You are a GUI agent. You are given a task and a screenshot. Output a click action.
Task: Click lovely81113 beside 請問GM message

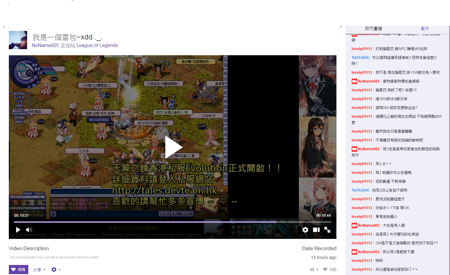(x=362, y=108)
